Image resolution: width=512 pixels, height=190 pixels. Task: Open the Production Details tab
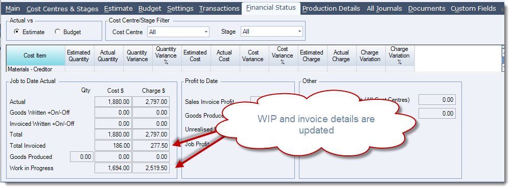pyautogui.click(x=331, y=9)
